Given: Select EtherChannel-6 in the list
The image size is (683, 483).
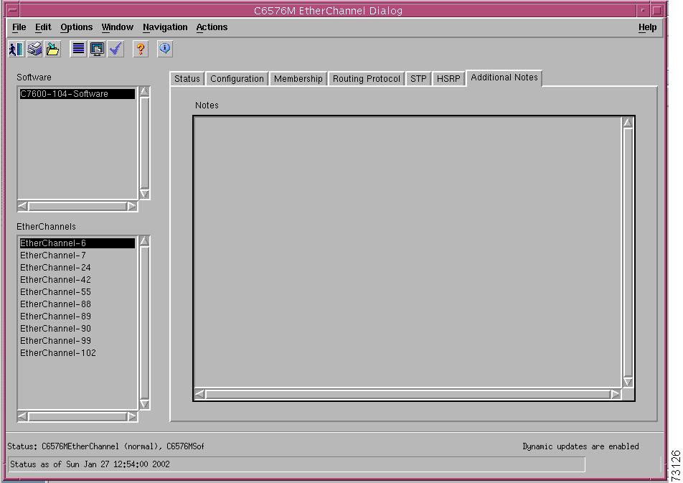Looking at the screenshot, I should coord(77,243).
